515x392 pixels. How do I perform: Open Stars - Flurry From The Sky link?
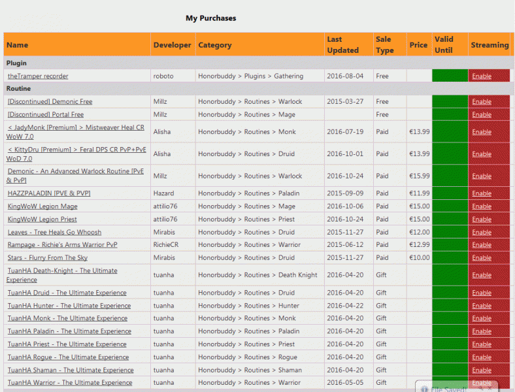[48, 257]
